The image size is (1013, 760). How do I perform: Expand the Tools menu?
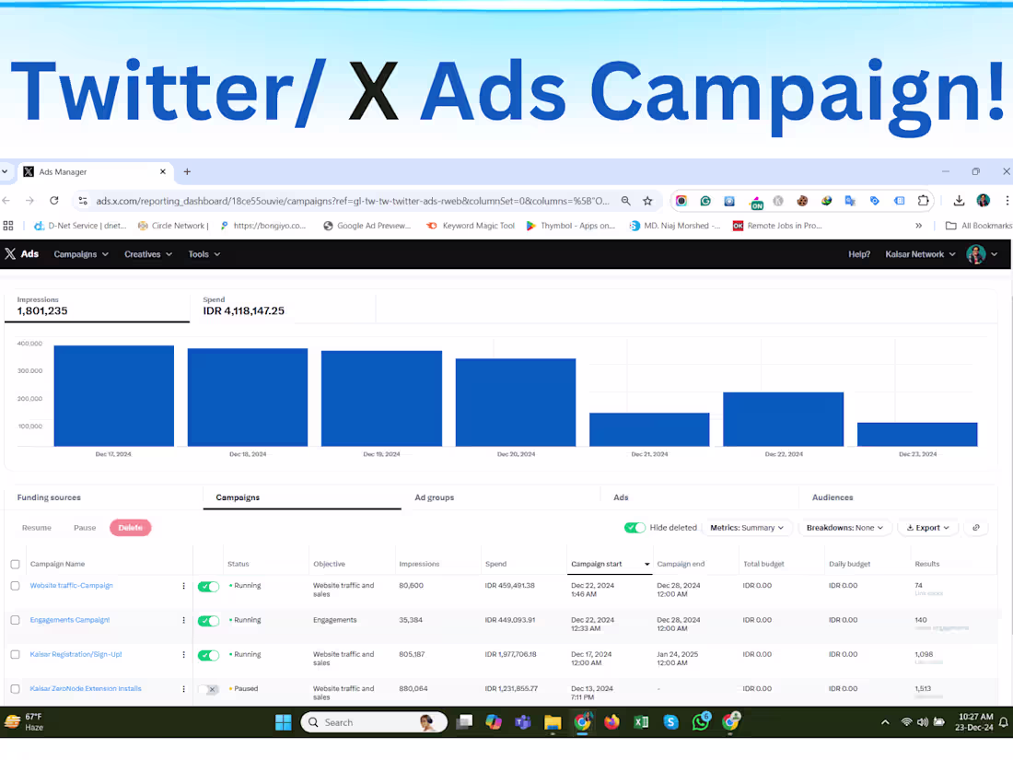(x=204, y=254)
